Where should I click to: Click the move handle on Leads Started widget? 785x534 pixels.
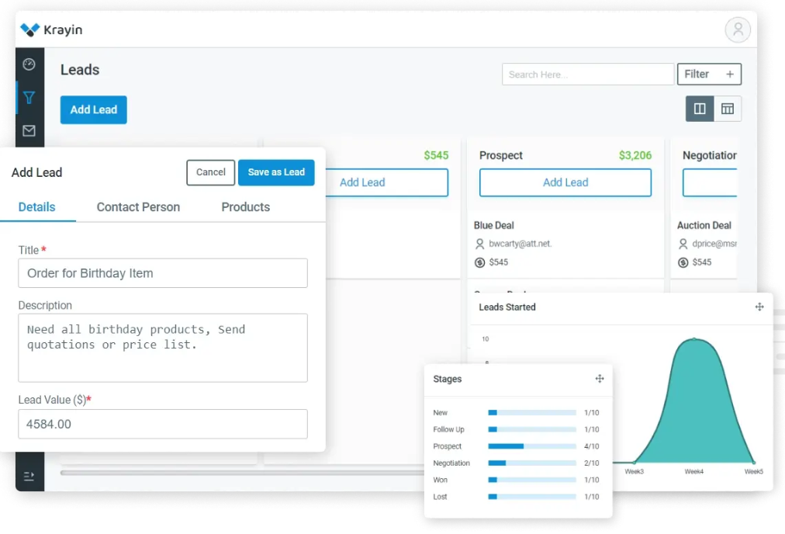click(x=759, y=307)
